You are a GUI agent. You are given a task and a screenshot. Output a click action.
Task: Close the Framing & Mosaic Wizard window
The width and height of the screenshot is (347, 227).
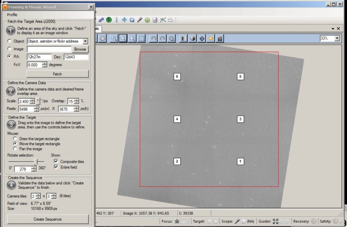point(91,7)
